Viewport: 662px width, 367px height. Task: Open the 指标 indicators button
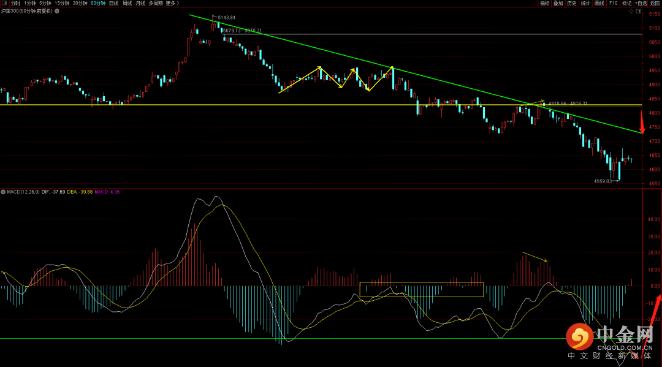tap(544, 3)
